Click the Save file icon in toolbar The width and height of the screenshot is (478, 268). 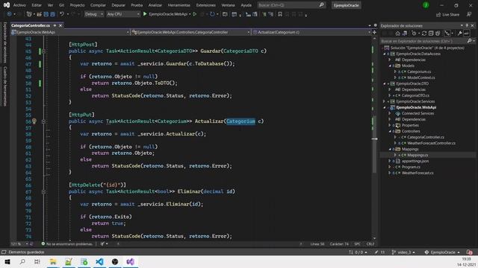point(46,14)
